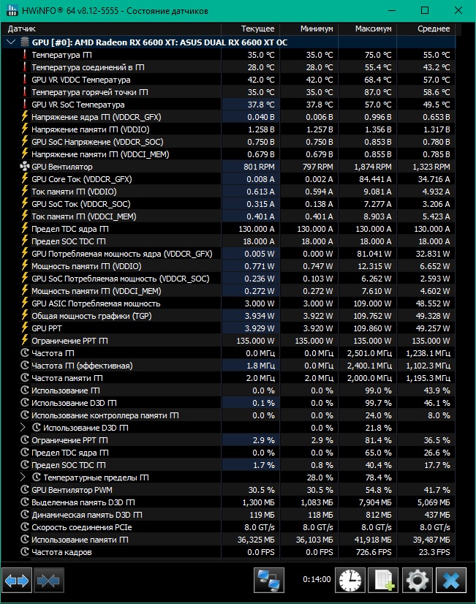The height and width of the screenshot is (604, 476).
Task: Click clock icon beside GPU Вентилятор PWM
Action: point(25,489)
